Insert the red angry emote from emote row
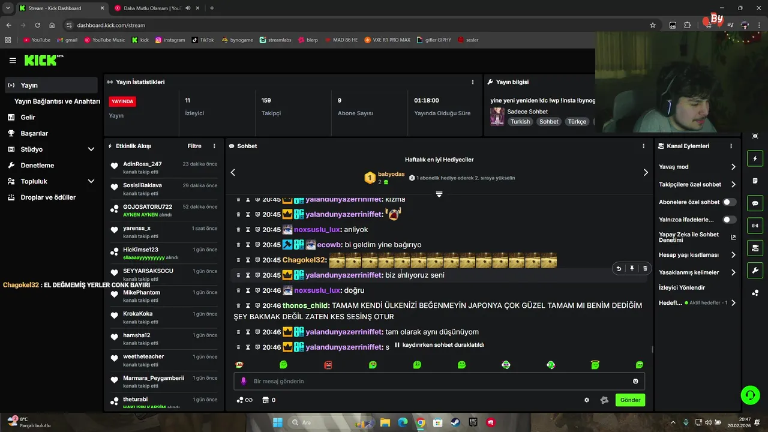 pyautogui.click(x=328, y=365)
